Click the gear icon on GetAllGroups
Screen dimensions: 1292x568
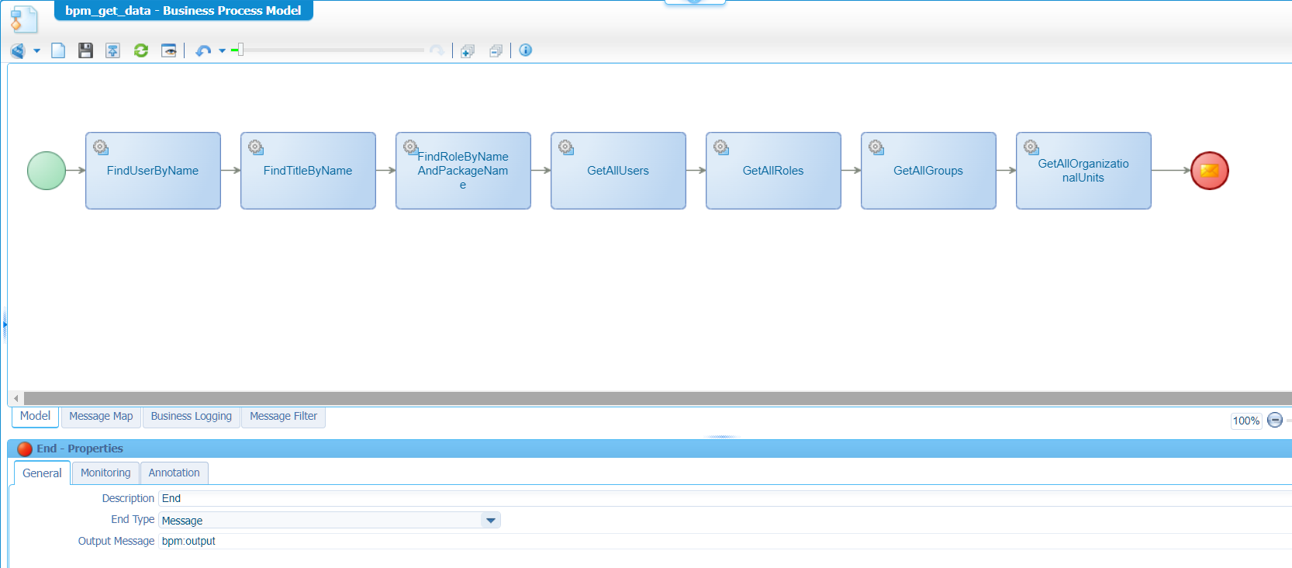click(x=876, y=147)
